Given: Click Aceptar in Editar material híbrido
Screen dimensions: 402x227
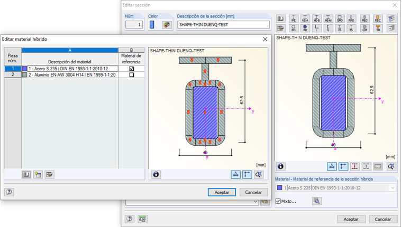Looking at the screenshot, I should point(222,192).
